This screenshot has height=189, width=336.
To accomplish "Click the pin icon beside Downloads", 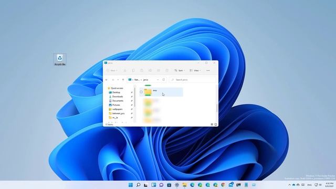I will (132, 97).
